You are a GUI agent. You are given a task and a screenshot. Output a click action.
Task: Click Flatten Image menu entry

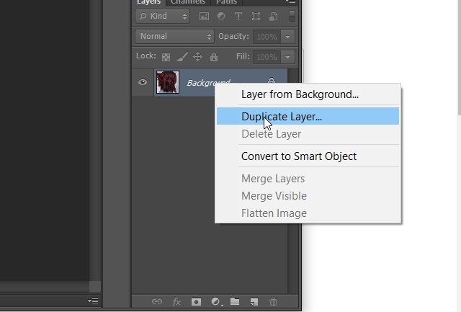point(308,213)
